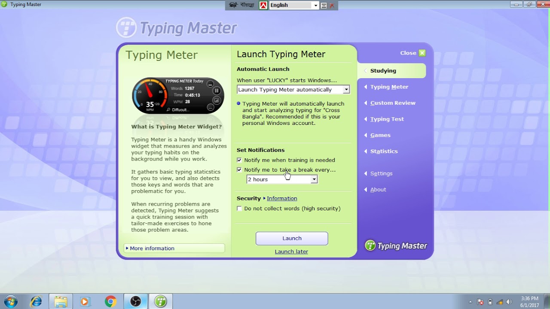Open the Typing Meter menu item
Screen dimensions: 550x309
click(x=389, y=87)
